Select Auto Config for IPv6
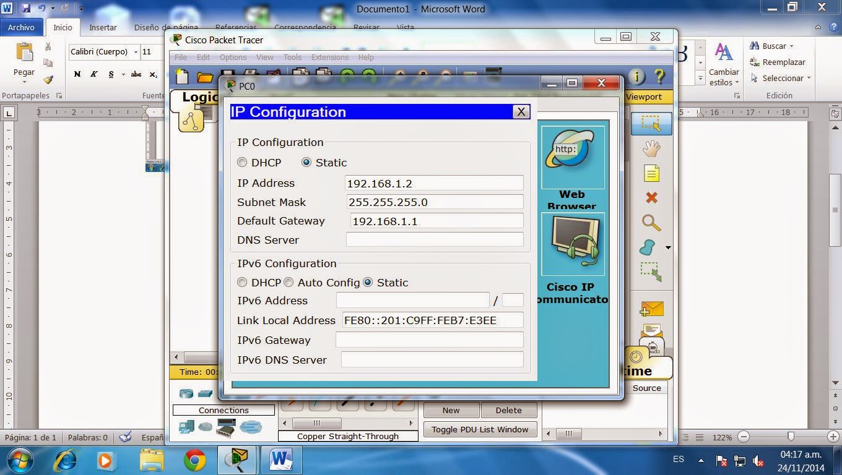The width and height of the screenshot is (842, 475). point(289,282)
